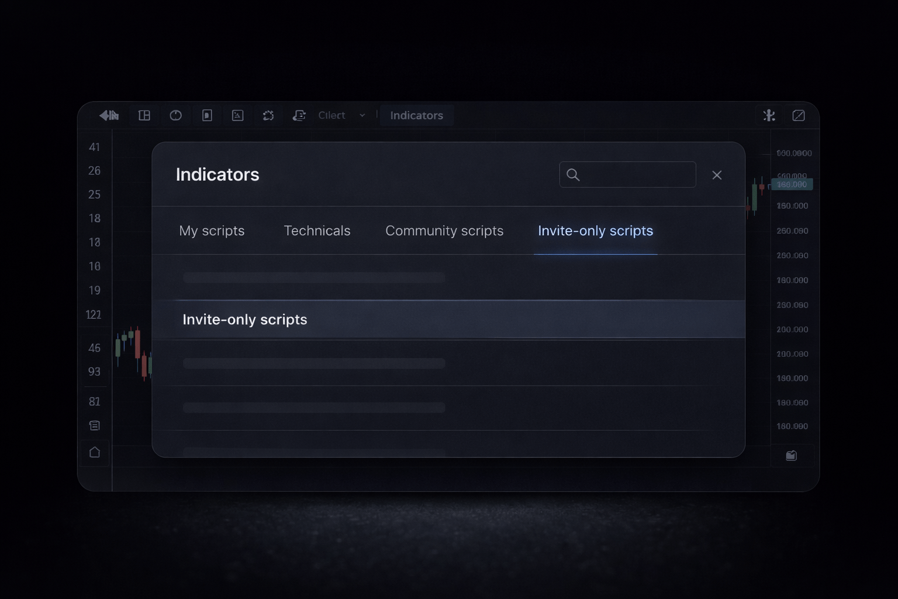The image size is (898, 599).
Task: Click the notes list icon in left sidebar
Action: coord(94,425)
